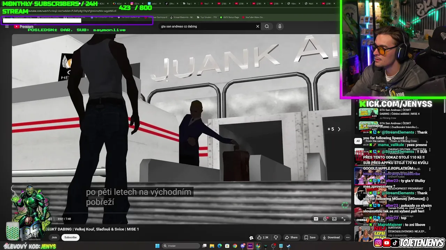Open the clip/remix icon left of like button
Viewport: 446px width, 250px height.
pyautogui.click(x=251, y=237)
